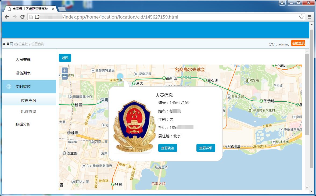The width and height of the screenshot is (316, 196).
Task: Open the 人员管理 sidebar menu
Action: (23, 60)
